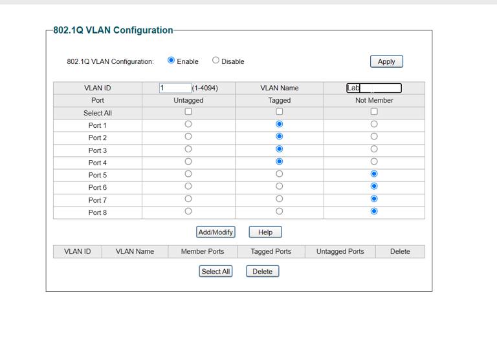Click the Apply button
Screen dimensions: 497x346
(386, 61)
